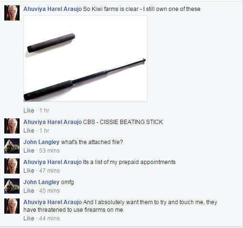Like John Langley's omfg comment
This screenshot has width=243, height=228.
(29, 191)
